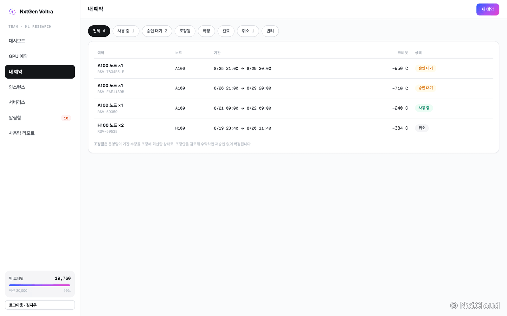Click 승인 대기 badge for RSV-7834E51E
The image size is (507, 316).
pyautogui.click(x=426, y=68)
